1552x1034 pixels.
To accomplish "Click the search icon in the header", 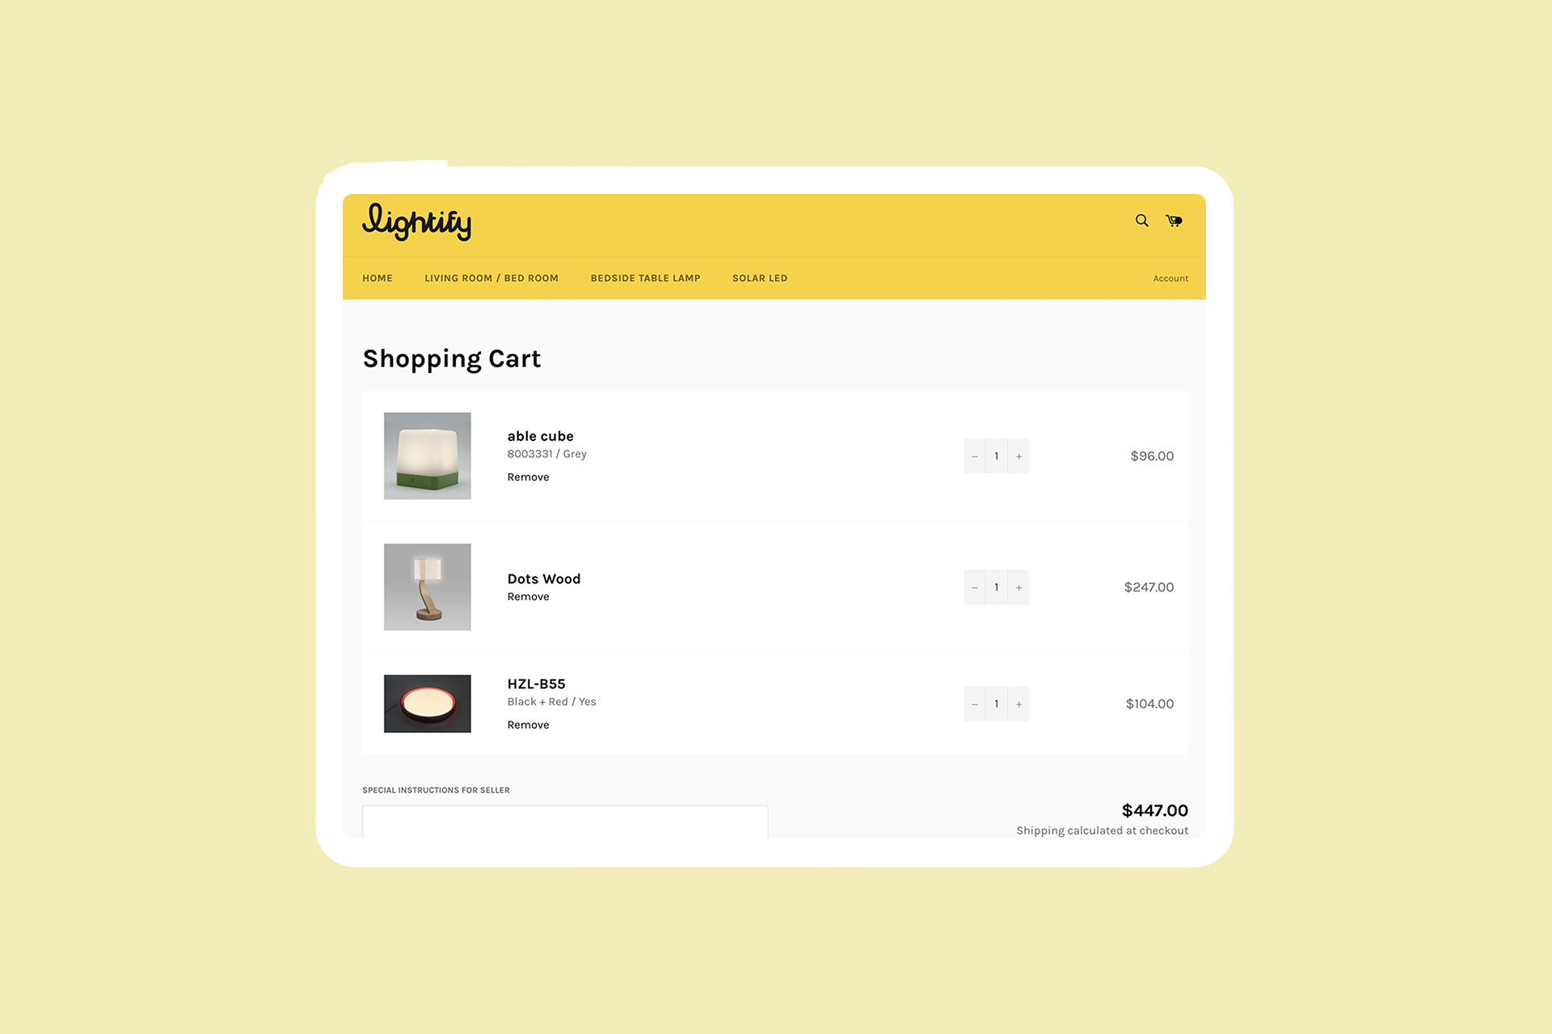I will [1142, 221].
